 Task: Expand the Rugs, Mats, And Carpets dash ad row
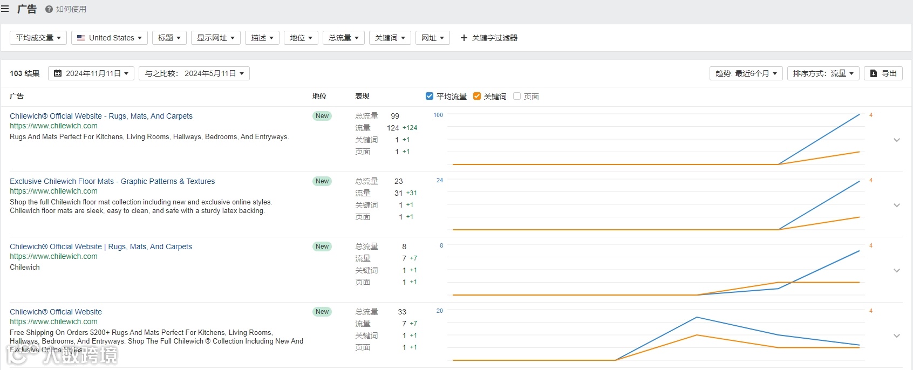click(897, 140)
